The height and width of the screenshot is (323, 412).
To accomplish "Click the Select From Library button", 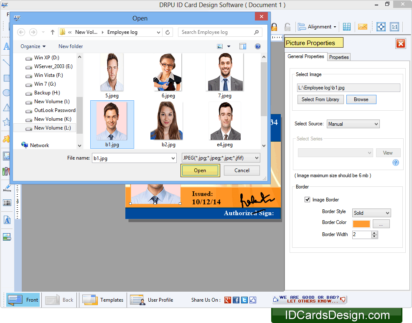I will (320, 99).
